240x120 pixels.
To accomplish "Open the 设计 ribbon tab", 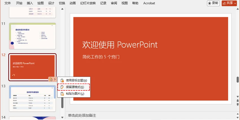I will (x=51, y=3).
